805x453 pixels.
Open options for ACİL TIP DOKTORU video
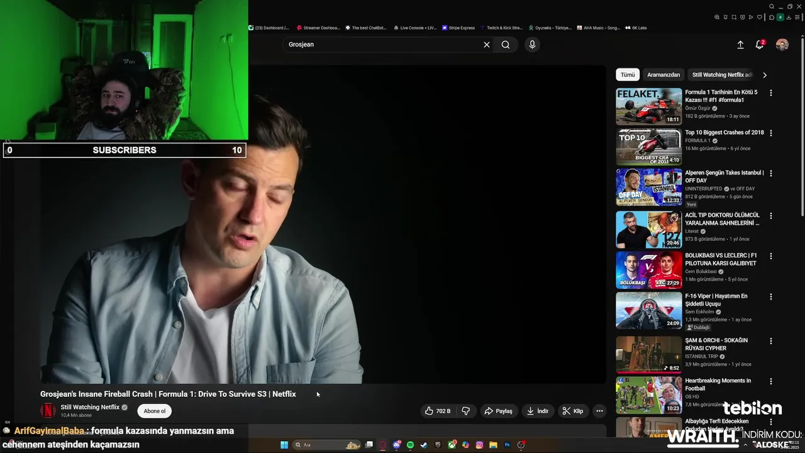pos(771,216)
